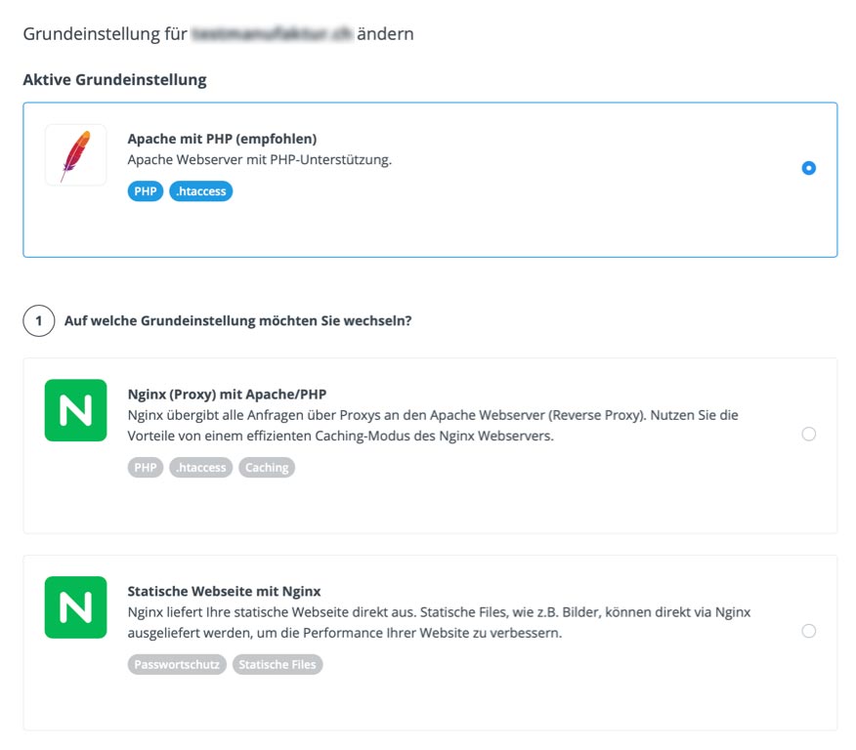Click the Statische Files tag
856x750 pixels.
[x=278, y=664]
